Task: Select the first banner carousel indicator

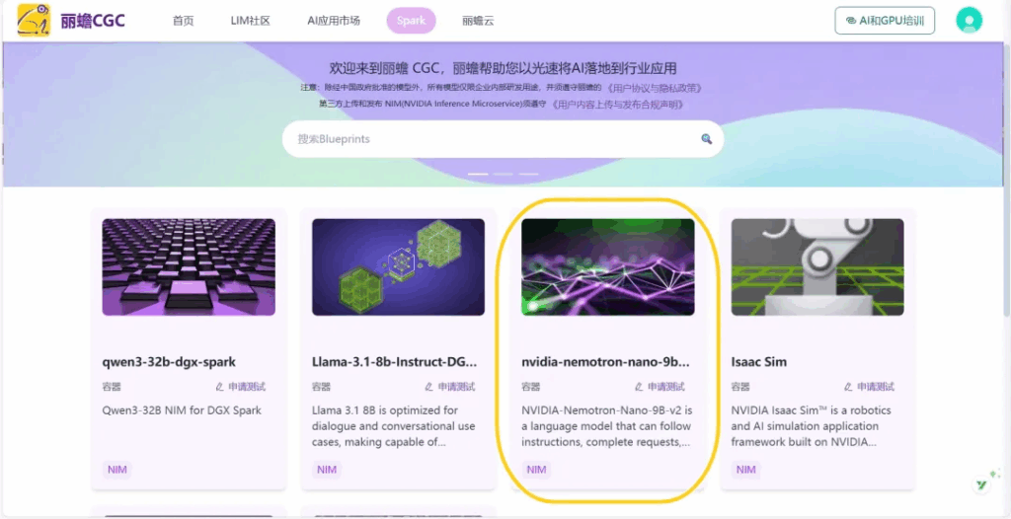Action: pyautogui.click(x=478, y=174)
